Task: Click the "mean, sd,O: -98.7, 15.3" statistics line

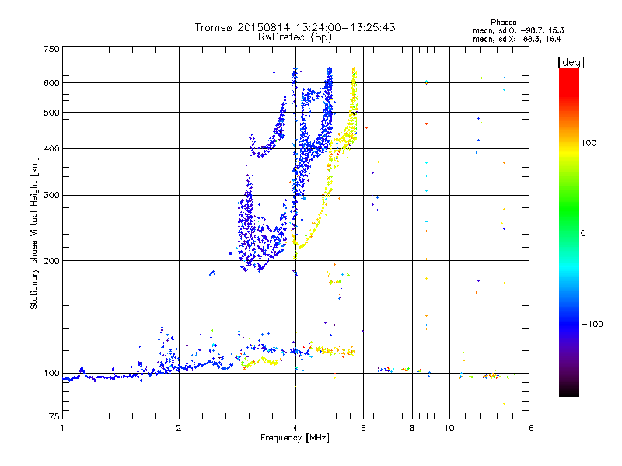Action: (518, 30)
